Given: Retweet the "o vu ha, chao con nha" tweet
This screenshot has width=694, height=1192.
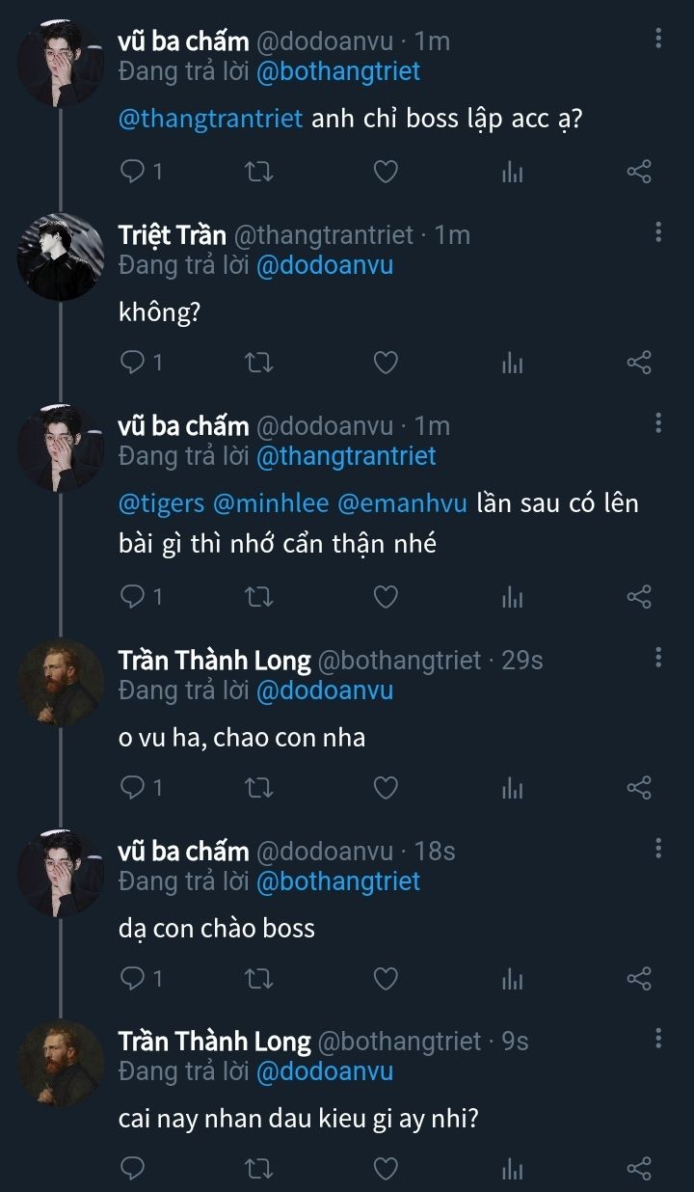Looking at the screenshot, I should point(259,788).
